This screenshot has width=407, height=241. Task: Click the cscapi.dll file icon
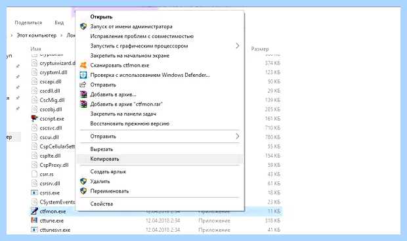34,81
